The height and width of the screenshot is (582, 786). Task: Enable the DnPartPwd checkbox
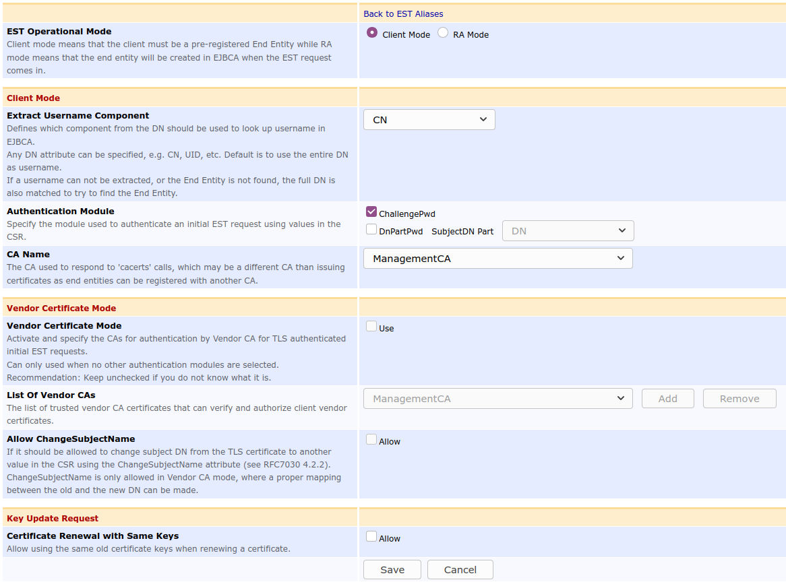[371, 230]
